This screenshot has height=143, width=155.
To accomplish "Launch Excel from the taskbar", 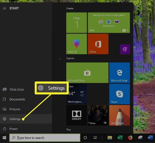I will (120, 138).
